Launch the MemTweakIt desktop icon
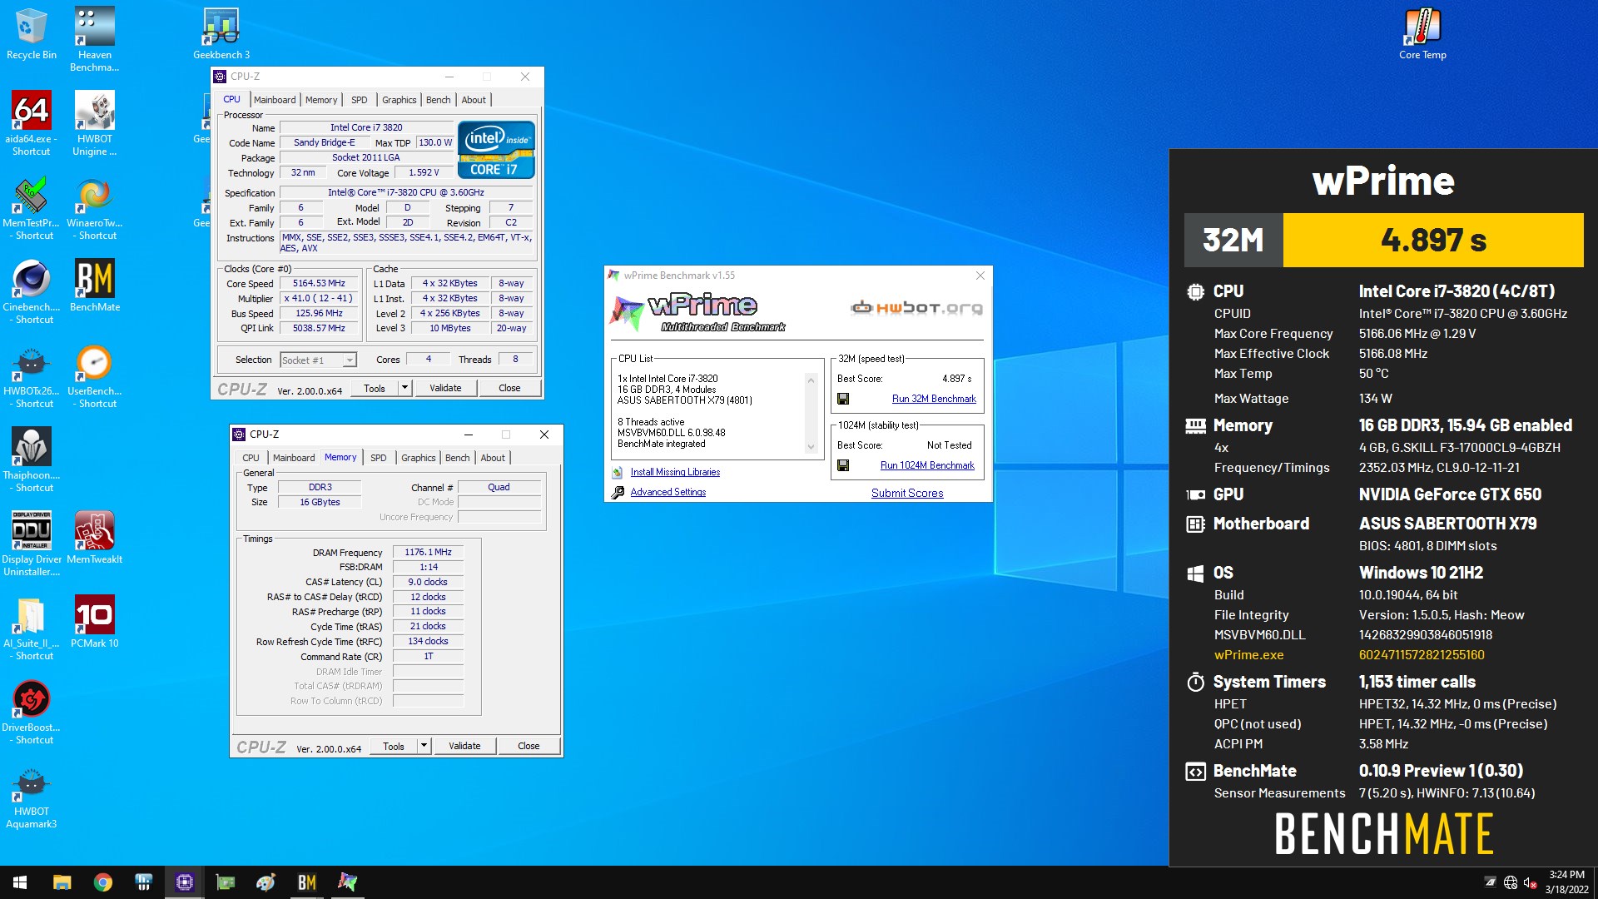The width and height of the screenshot is (1598, 899). coord(95,538)
